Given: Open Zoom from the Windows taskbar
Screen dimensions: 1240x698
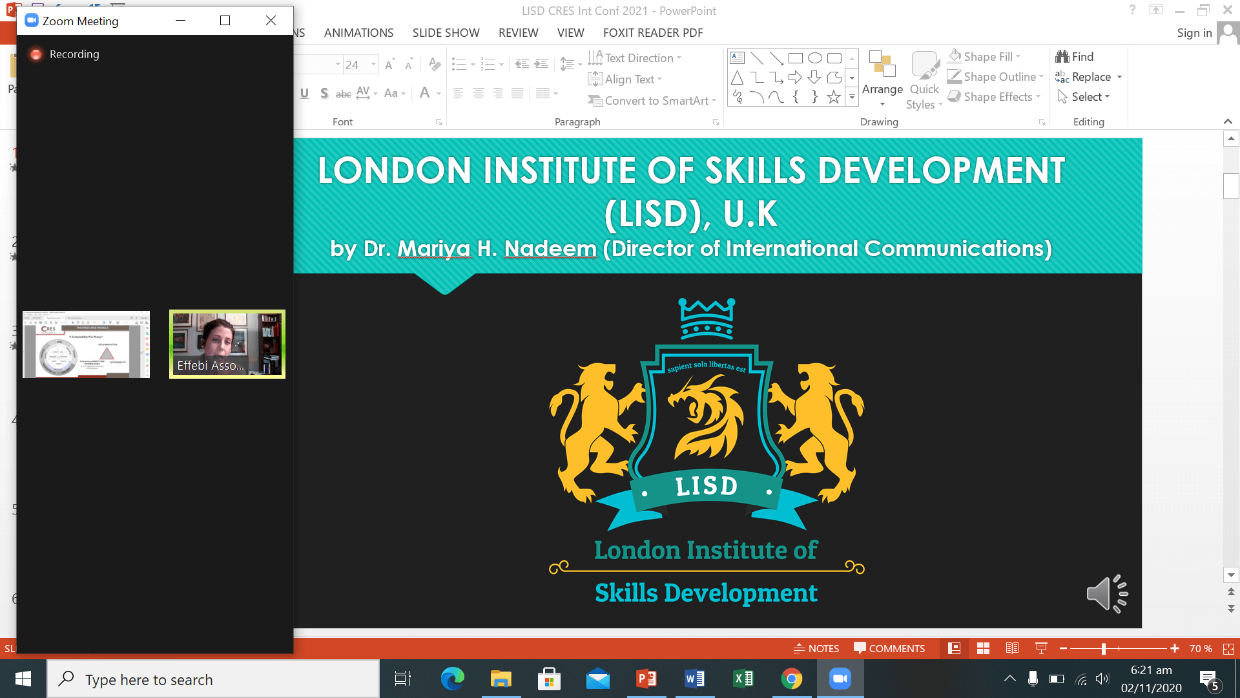Looking at the screenshot, I should 840,679.
